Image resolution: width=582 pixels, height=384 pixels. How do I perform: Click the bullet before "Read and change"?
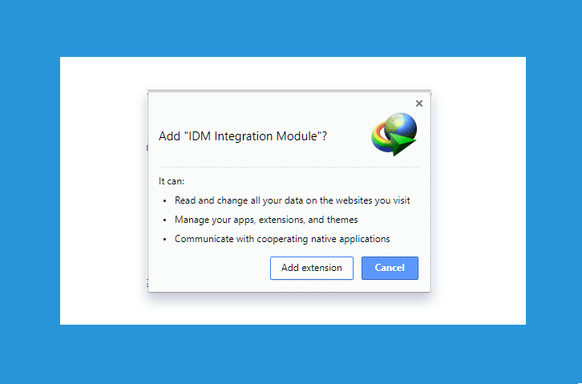(x=165, y=201)
